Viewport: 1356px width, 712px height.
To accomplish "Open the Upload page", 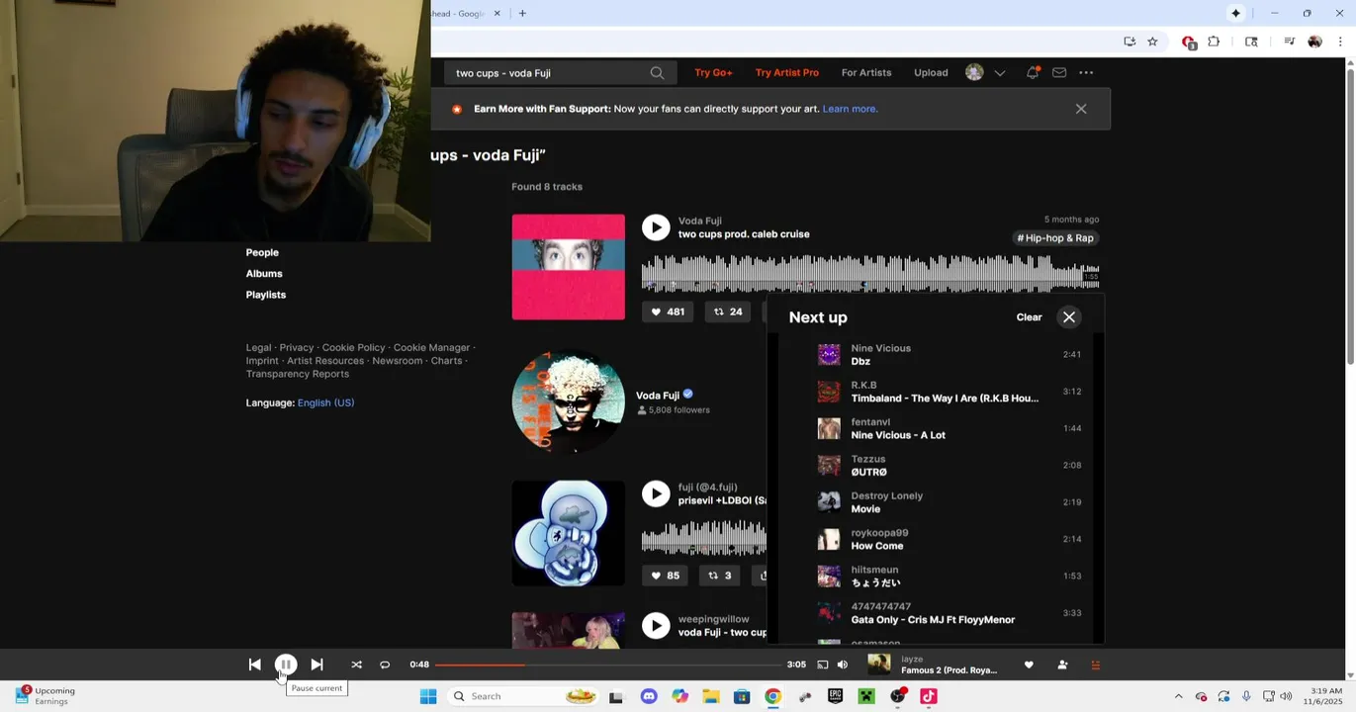I will click(x=931, y=73).
